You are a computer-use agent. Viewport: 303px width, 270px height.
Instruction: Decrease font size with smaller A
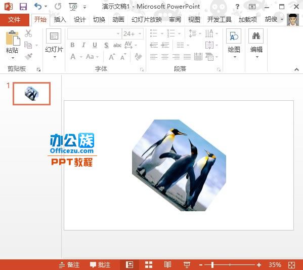coord(123,57)
